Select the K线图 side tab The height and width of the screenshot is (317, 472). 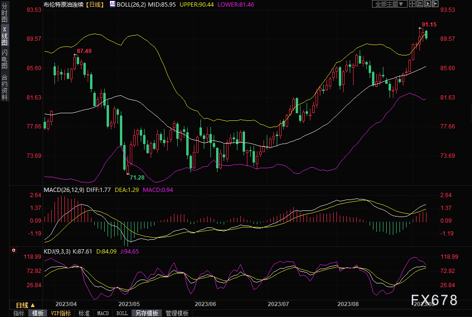click(4, 36)
